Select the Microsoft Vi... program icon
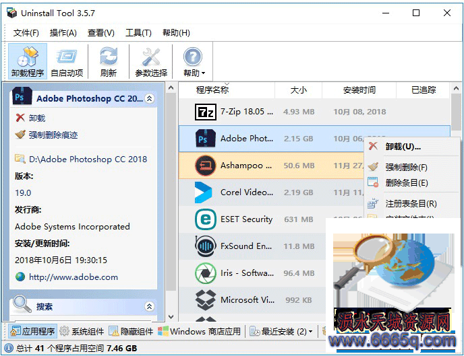 206,300
